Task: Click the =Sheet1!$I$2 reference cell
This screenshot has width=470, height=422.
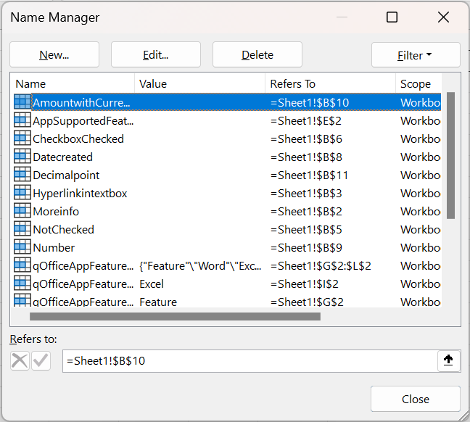Action: coord(304,284)
